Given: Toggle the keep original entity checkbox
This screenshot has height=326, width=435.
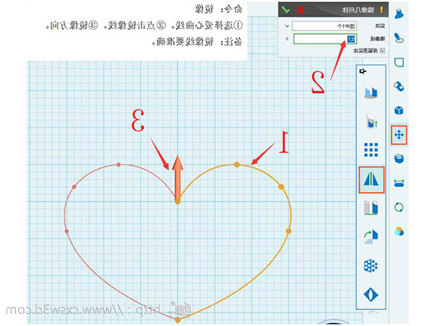Looking at the screenshot, I should pos(382,51).
